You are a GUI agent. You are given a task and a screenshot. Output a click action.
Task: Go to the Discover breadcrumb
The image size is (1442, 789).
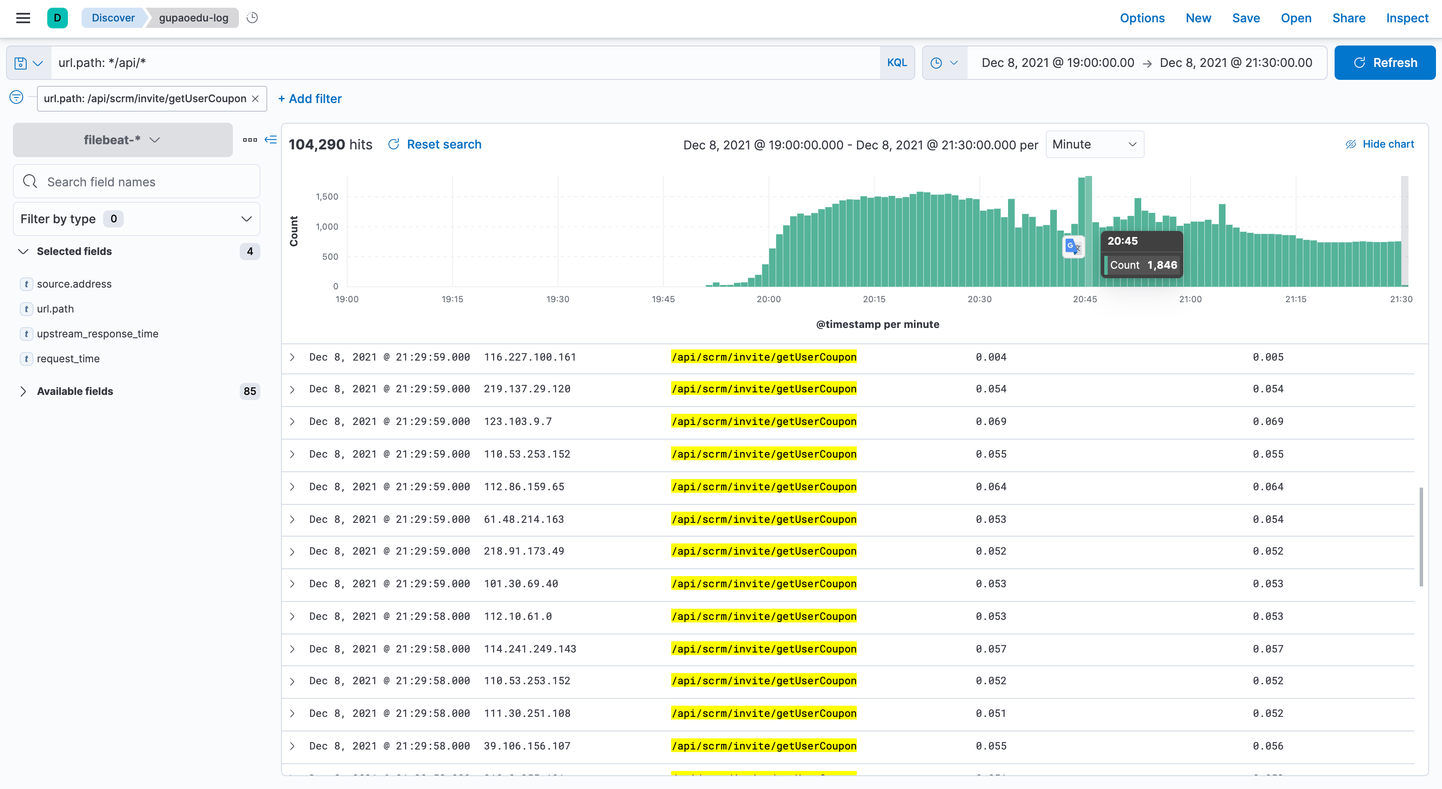[x=113, y=18]
